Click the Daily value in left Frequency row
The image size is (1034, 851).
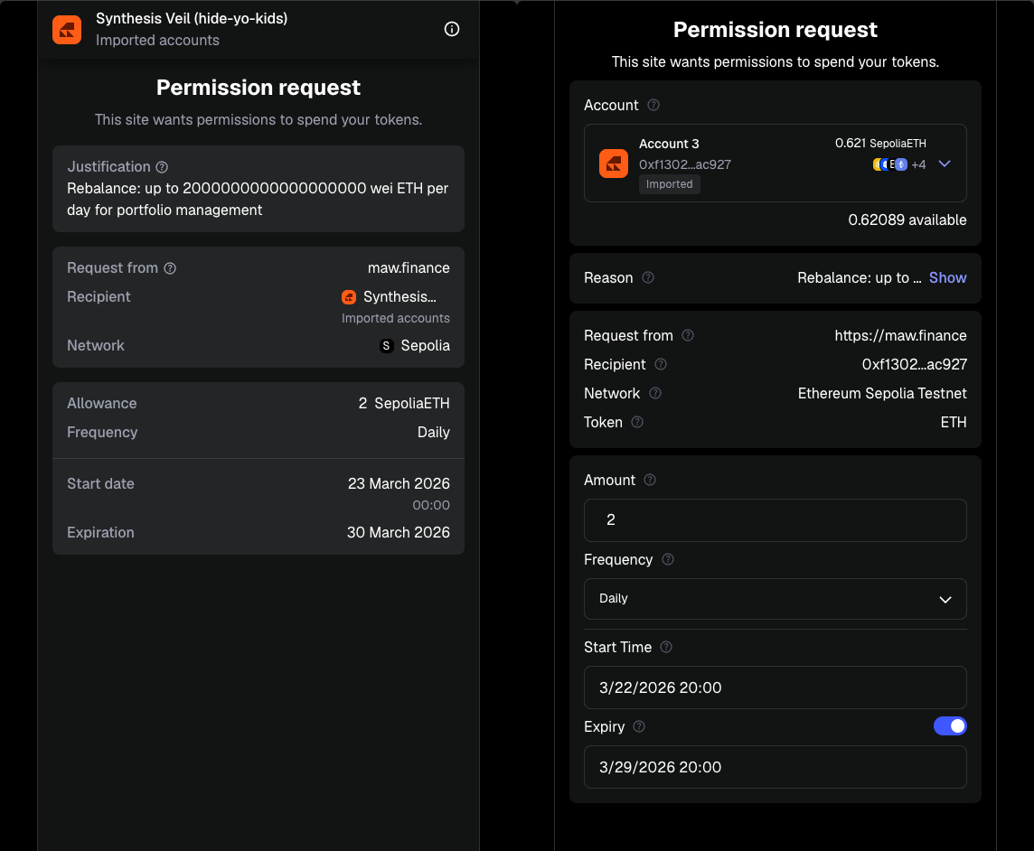[x=433, y=433]
